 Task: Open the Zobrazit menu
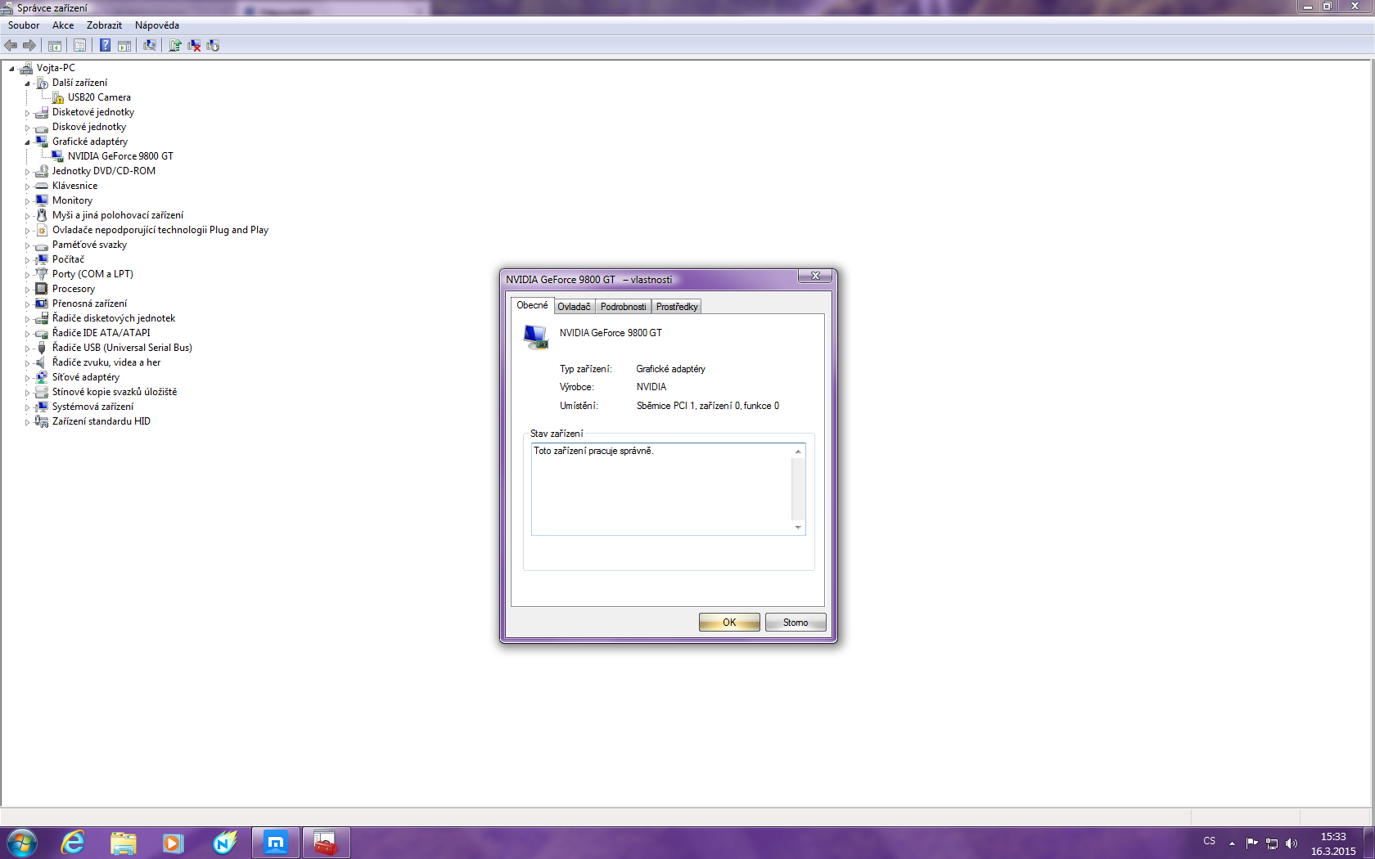point(104,25)
